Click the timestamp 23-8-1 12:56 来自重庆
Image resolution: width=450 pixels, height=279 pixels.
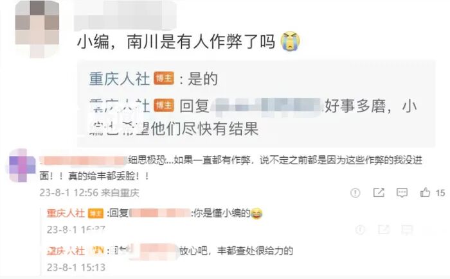89,193
